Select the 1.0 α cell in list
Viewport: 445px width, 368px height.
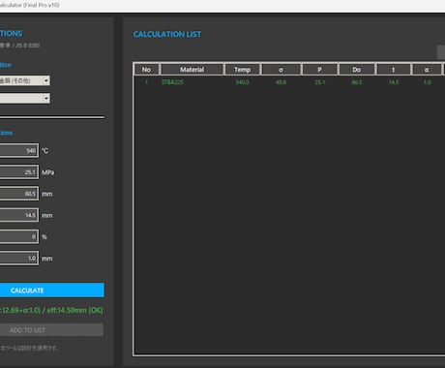tap(427, 82)
